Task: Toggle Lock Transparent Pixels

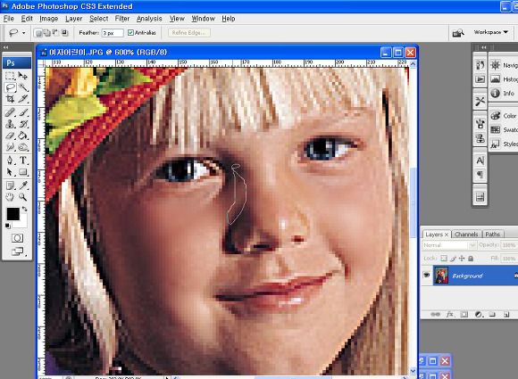Action: pyautogui.click(x=444, y=259)
